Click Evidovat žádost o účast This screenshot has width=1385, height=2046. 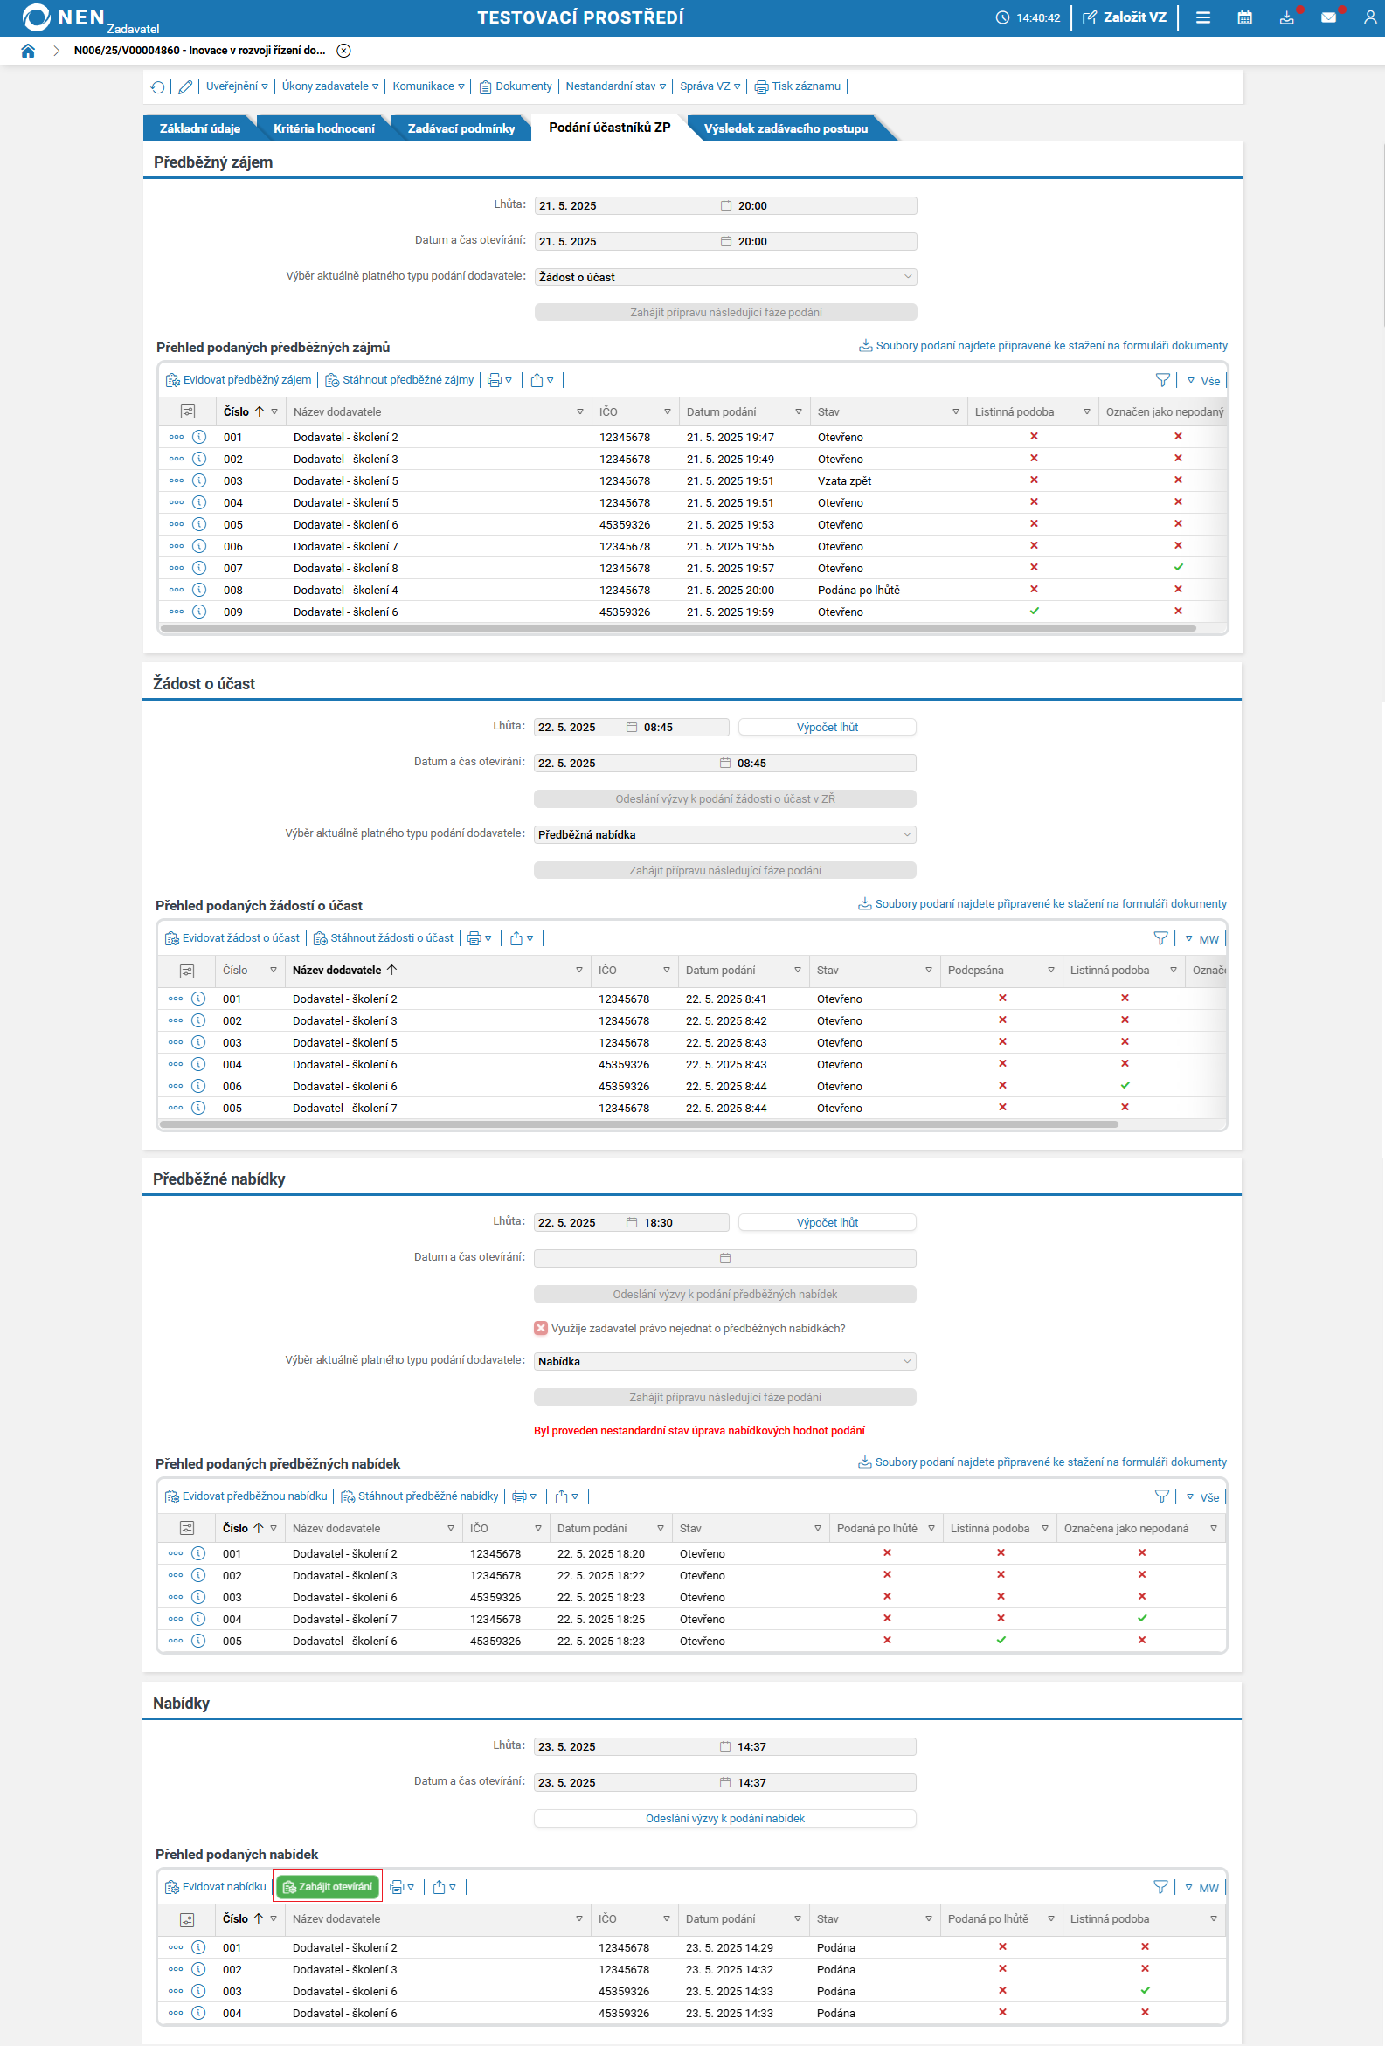tap(232, 938)
